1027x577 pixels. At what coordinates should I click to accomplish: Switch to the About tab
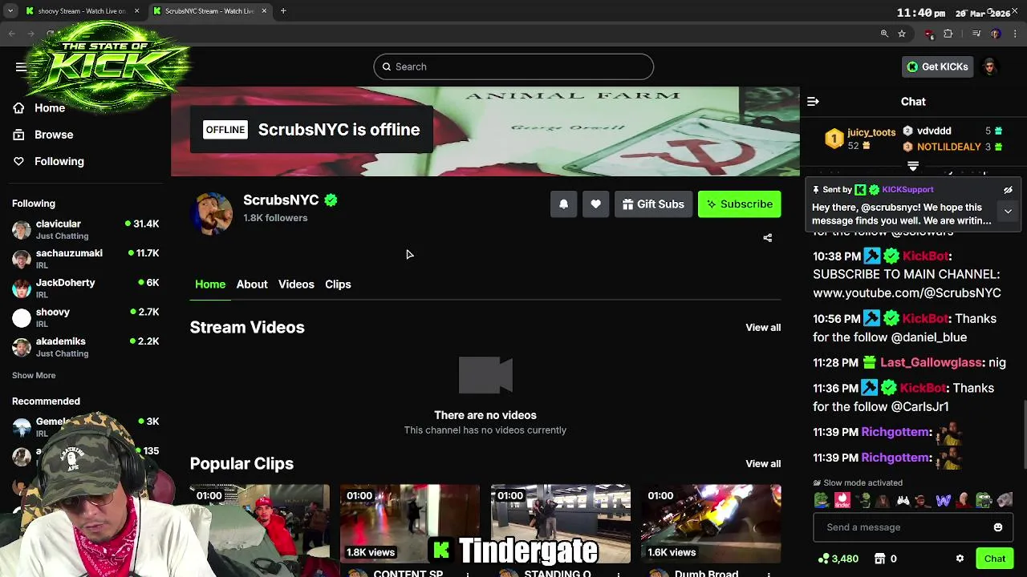point(252,284)
